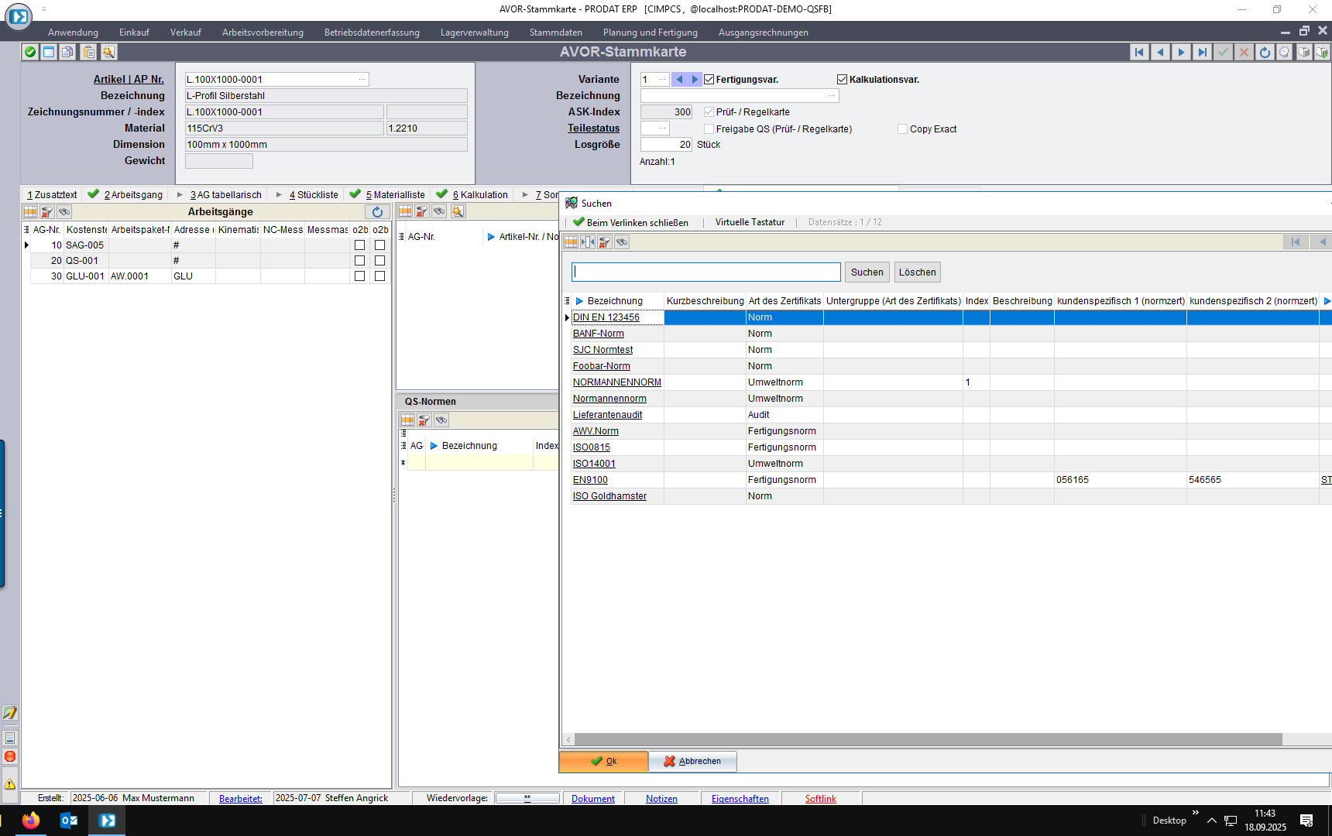The width and height of the screenshot is (1332, 836).
Task: Toggle the Fertigungsvar. checkbox
Action: tap(709, 80)
